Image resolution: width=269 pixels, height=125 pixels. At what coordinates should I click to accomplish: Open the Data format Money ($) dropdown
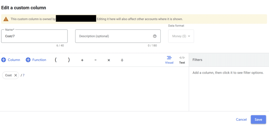point(181,36)
